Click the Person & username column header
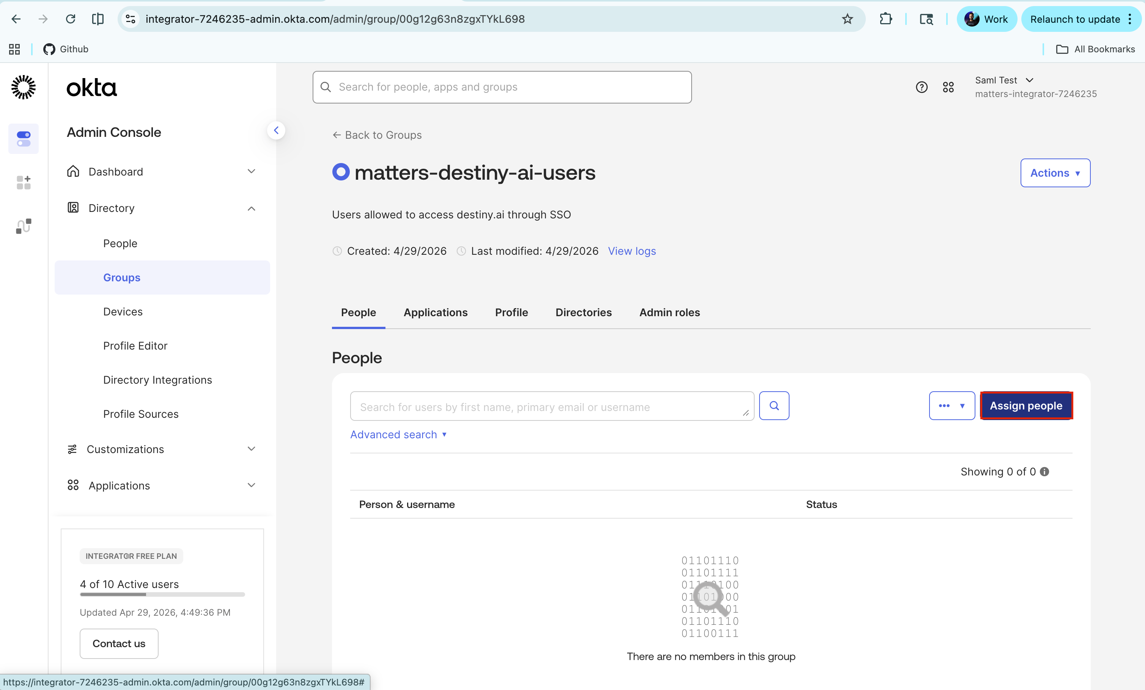Viewport: 1145px width, 690px height. click(x=407, y=504)
